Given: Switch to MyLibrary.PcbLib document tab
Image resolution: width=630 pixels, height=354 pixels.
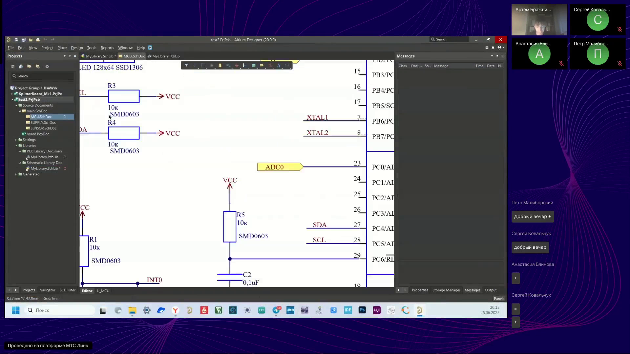Looking at the screenshot, I should point(165,56).
